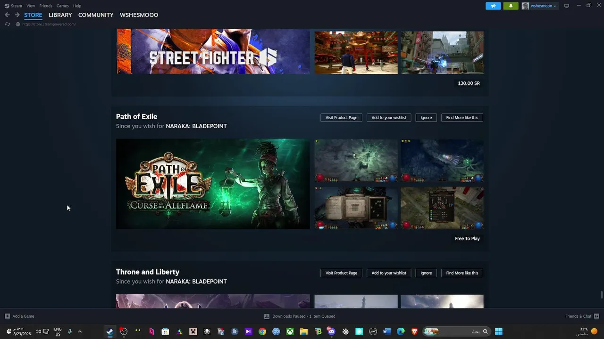Image resolution: width=604 pixels, height=339 pixels.
Task: Visit Product Page for Throne and Liberty
Action: (x=341, y=273)
